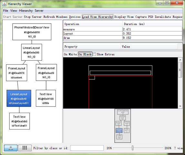Select the TextView id/TextView01 node
Viewport: 185px width, 155px height.
19,121
